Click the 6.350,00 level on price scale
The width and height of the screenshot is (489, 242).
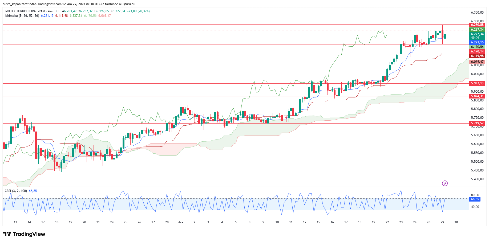tap(477, 13)
